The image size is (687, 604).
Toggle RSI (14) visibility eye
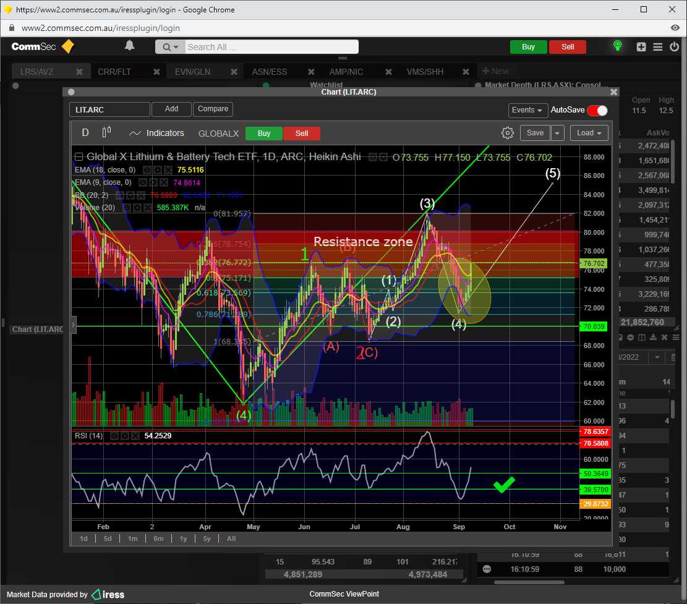coord(114,436)
